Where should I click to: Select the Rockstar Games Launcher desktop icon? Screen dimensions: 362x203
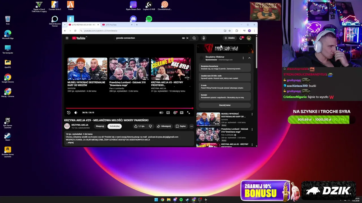tap(8, 152)
